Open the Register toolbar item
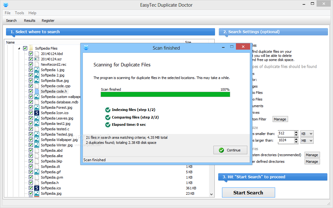333x208 pixels. pos(48,21)
